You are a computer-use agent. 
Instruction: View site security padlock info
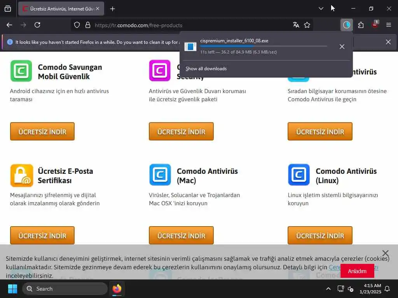(88, 25)
